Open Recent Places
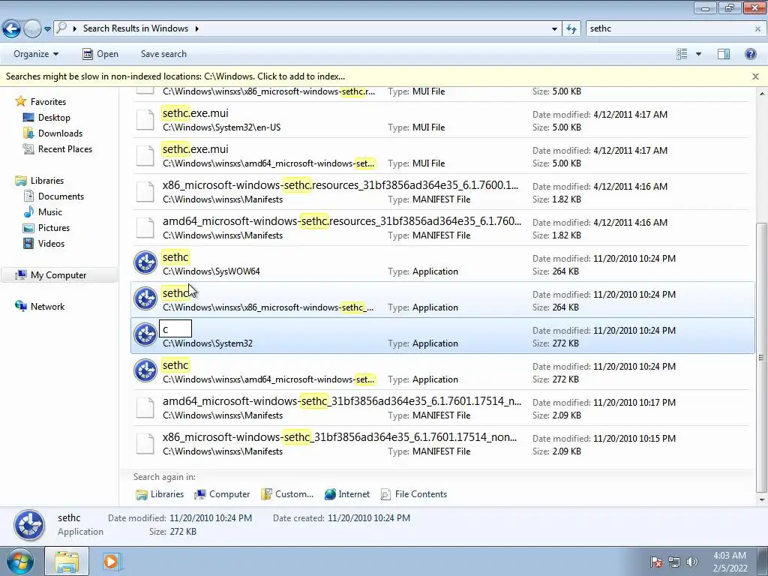The image size is (768, 576). point(65,149)
